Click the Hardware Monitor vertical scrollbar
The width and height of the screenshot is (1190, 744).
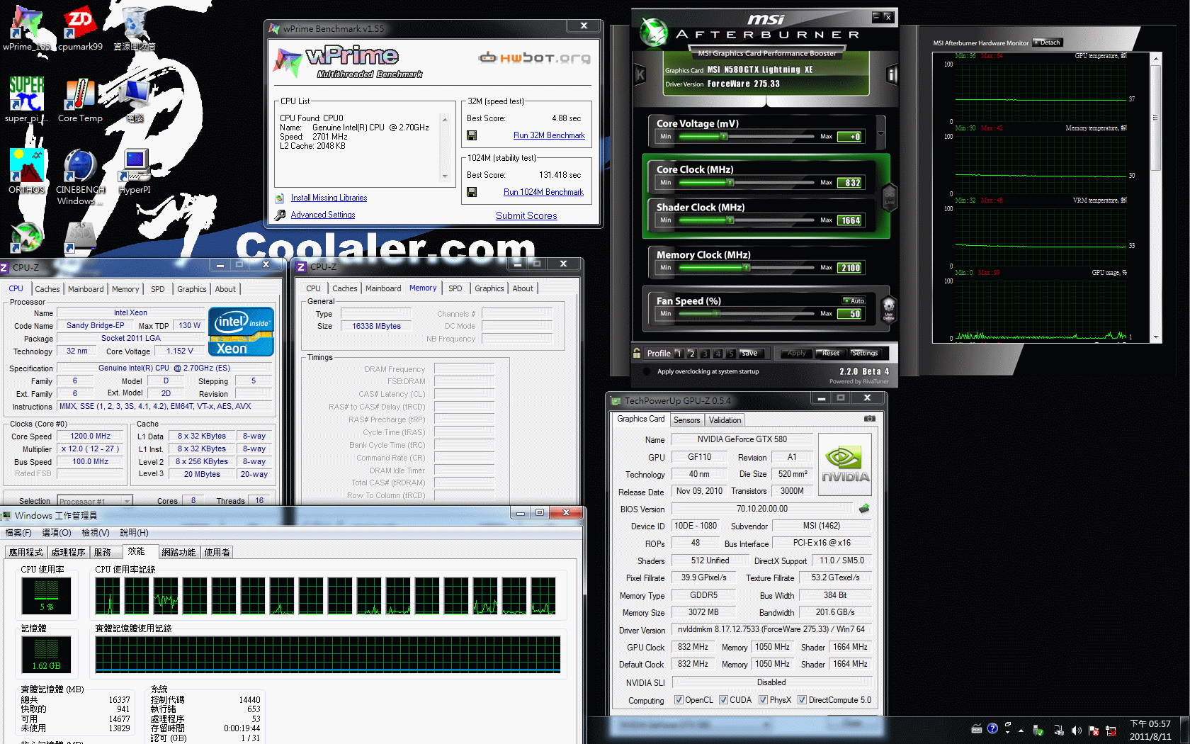pyautogui.click(x=1156, y=198)
